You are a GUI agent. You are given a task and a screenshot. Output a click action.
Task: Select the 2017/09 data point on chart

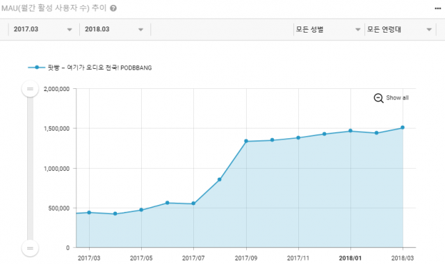click(x=246, y=141)
